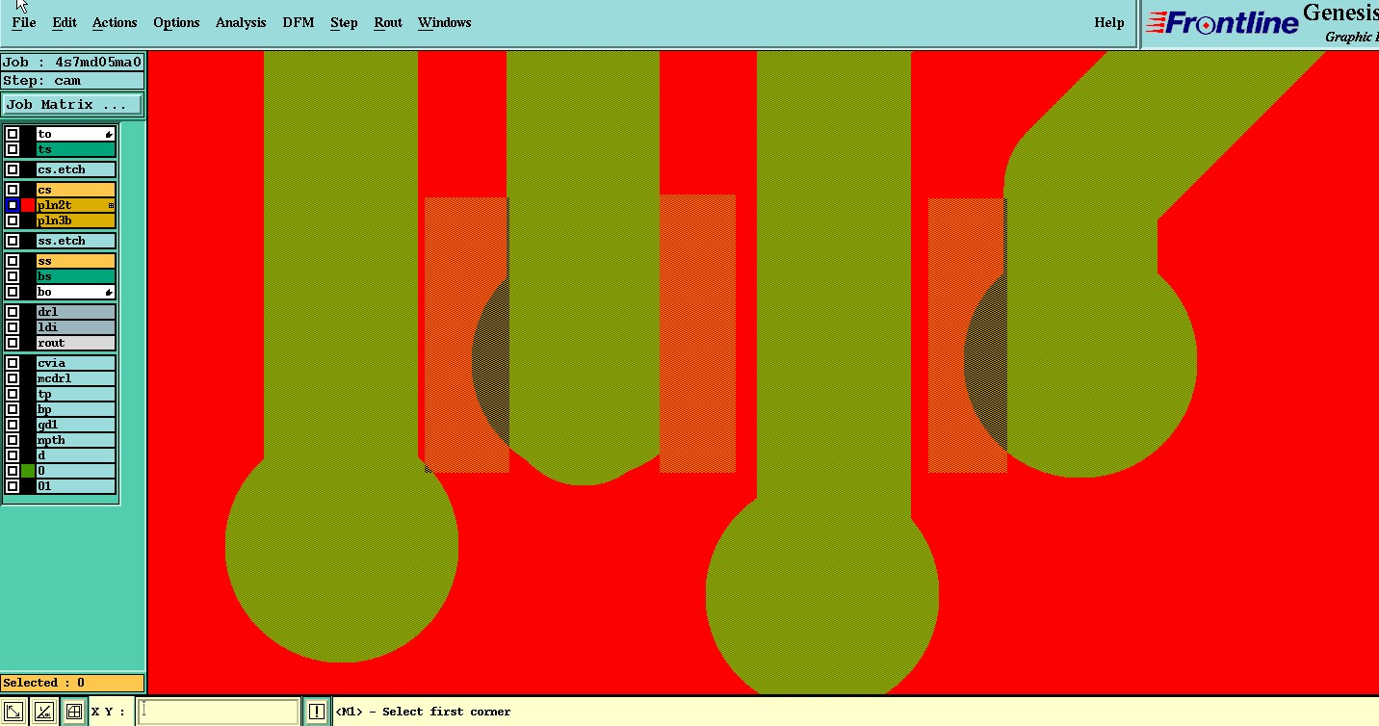Click the hand icon on the 'to' layer
Image resolution: width=1379 pixels, height=726 pixels.
109,134
